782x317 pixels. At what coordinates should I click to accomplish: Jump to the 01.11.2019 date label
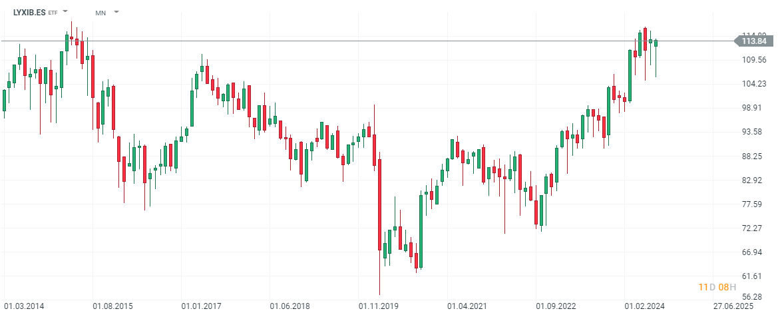click(x=378, y=306)
